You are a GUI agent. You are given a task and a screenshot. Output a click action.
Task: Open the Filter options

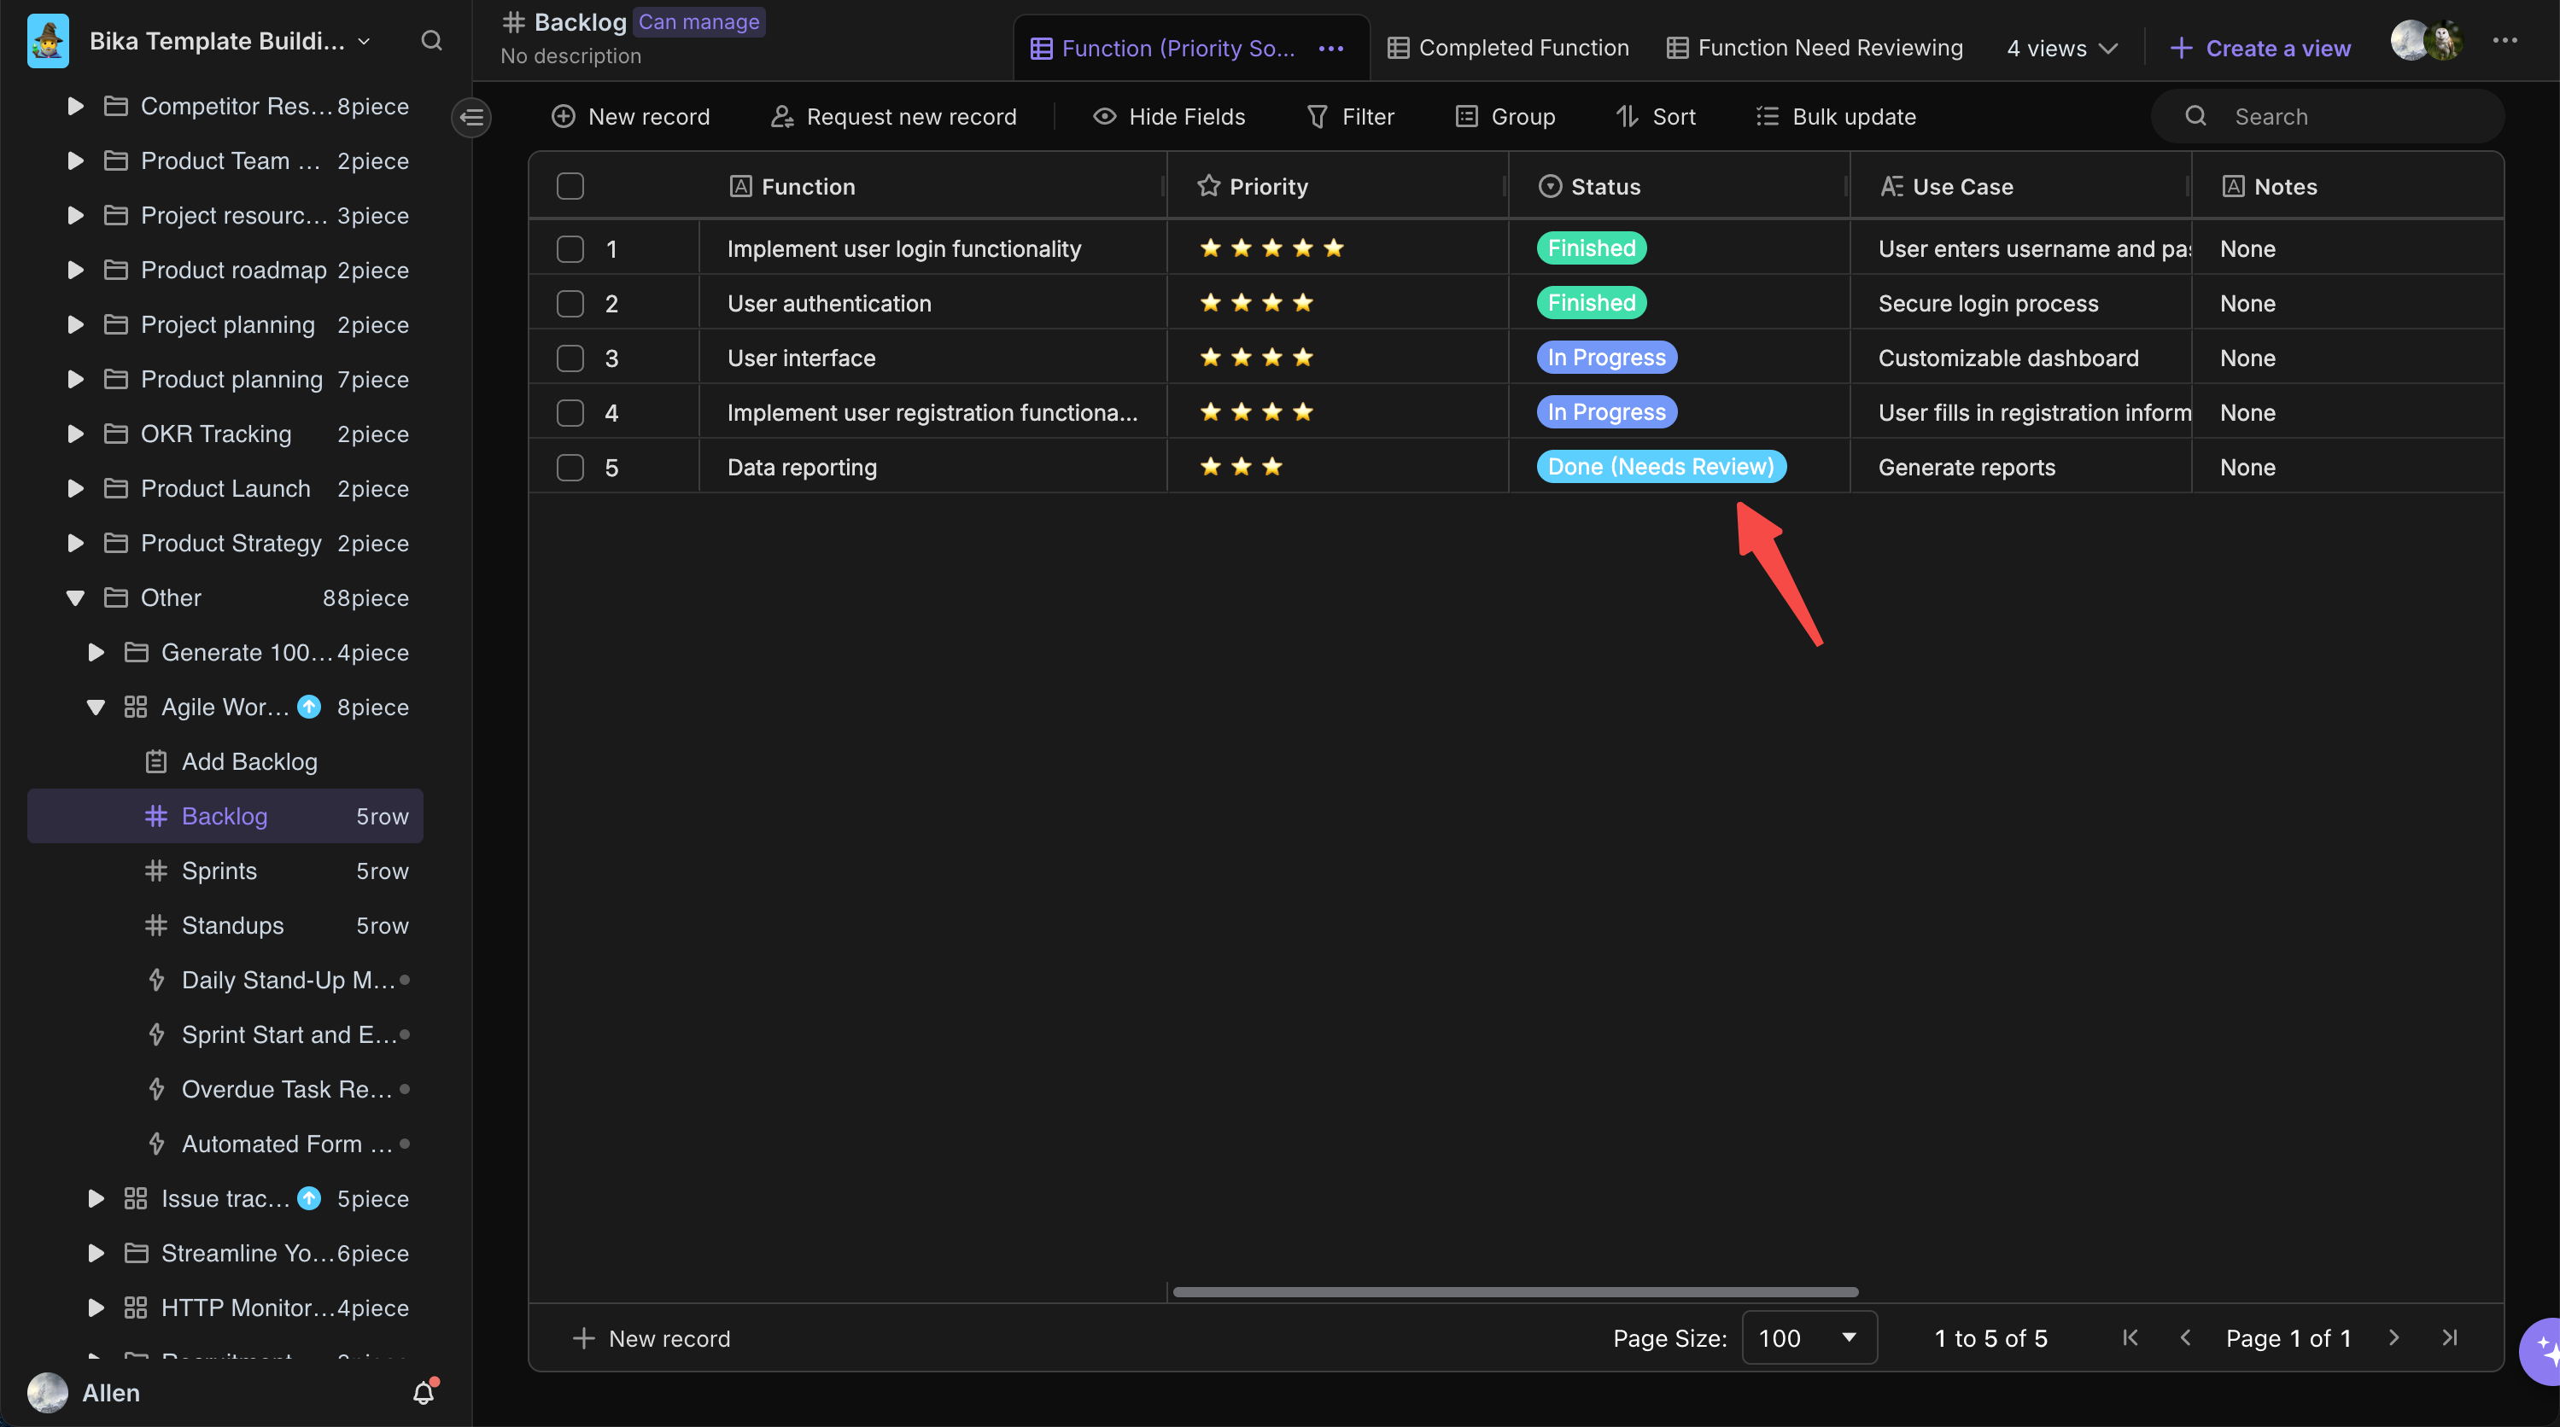point(1349,116)
